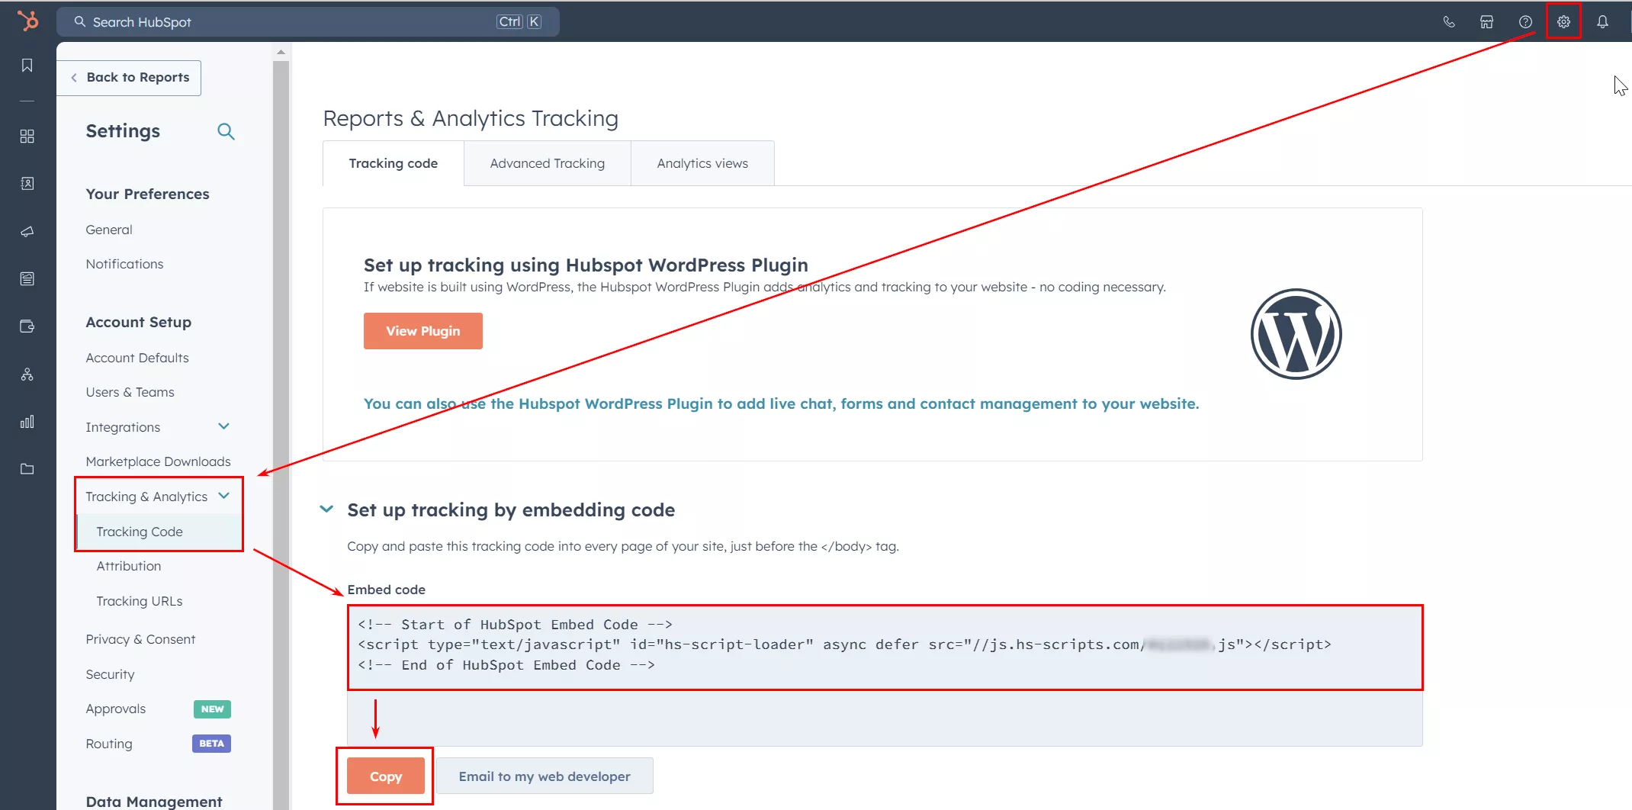This screenshot has width=1632, height=810.
Task: Go Back to Reports
Action: [129, 78]
